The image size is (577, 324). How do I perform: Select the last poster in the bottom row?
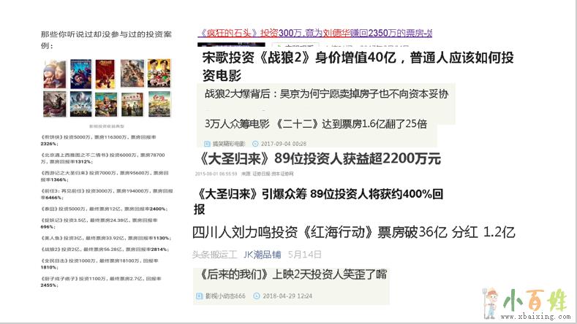point(160,104)
